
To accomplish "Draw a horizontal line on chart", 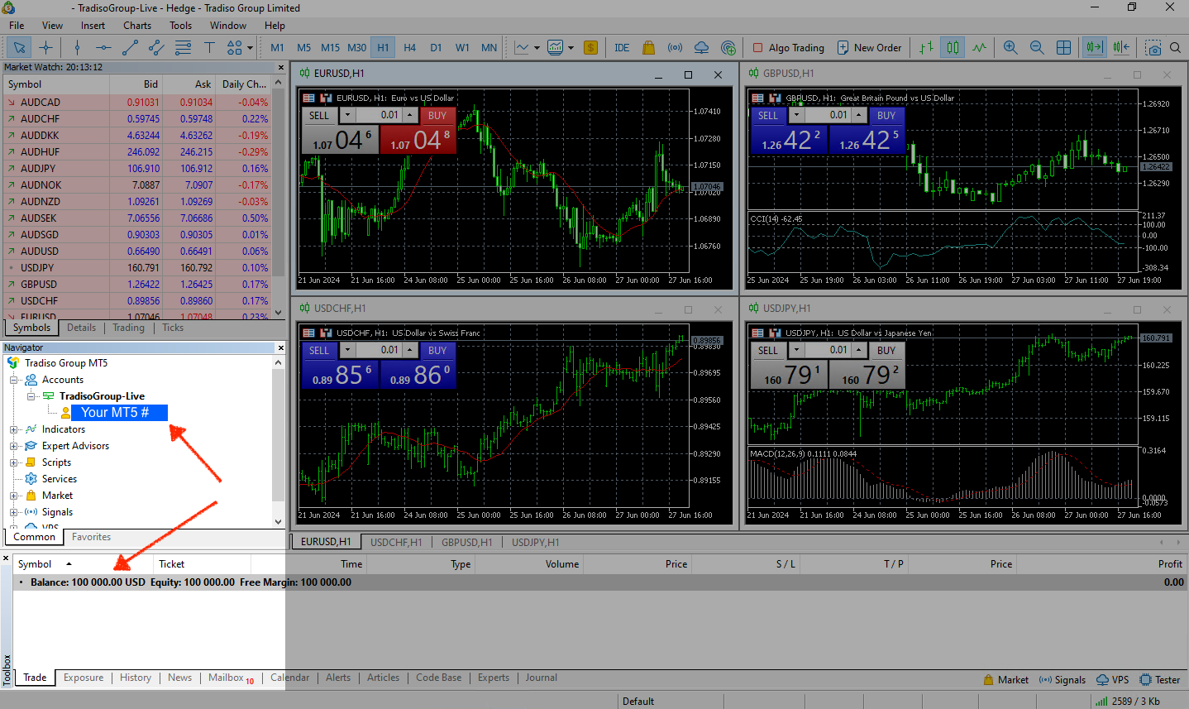I will click(103, 47).
